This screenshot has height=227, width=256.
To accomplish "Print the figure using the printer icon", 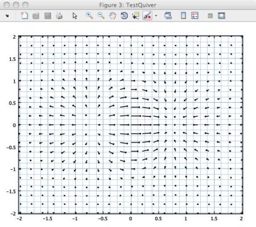I will coord(59,16).
